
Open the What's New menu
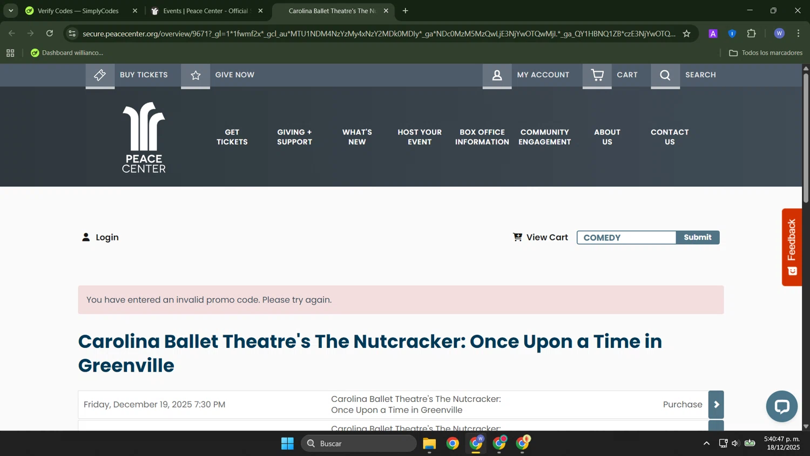pos(357,137)
